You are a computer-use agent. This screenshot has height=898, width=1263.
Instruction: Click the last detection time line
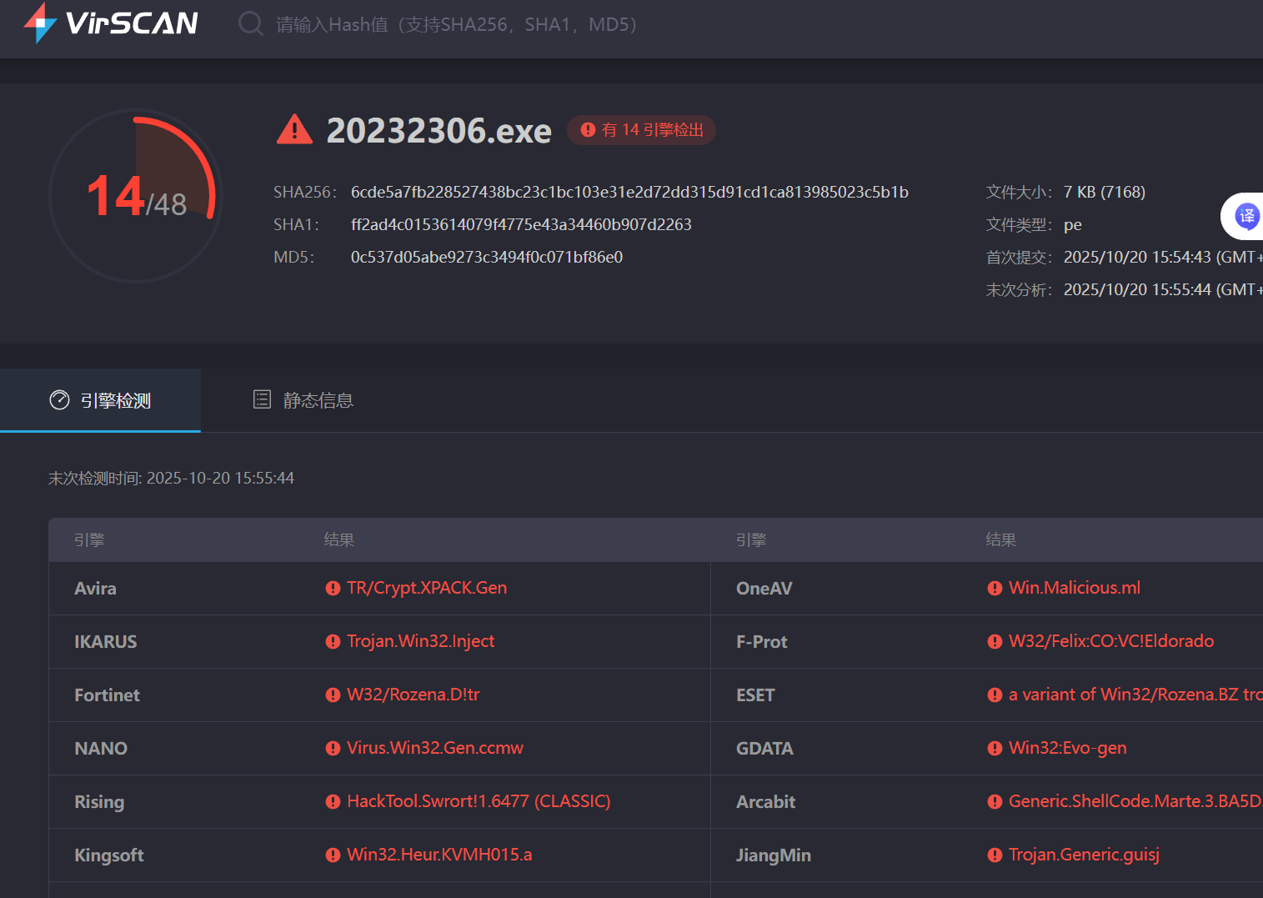(x=171, y=478)
